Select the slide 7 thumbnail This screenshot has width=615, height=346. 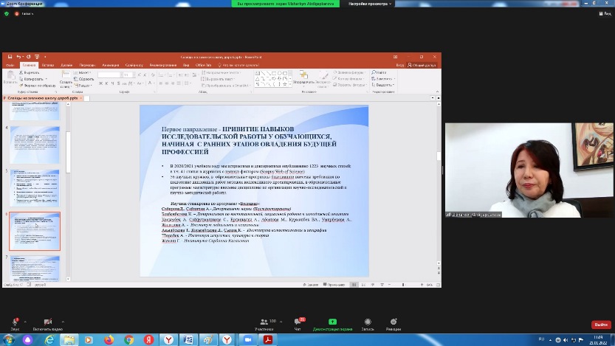pyautogui.click(x=35, y=268)
